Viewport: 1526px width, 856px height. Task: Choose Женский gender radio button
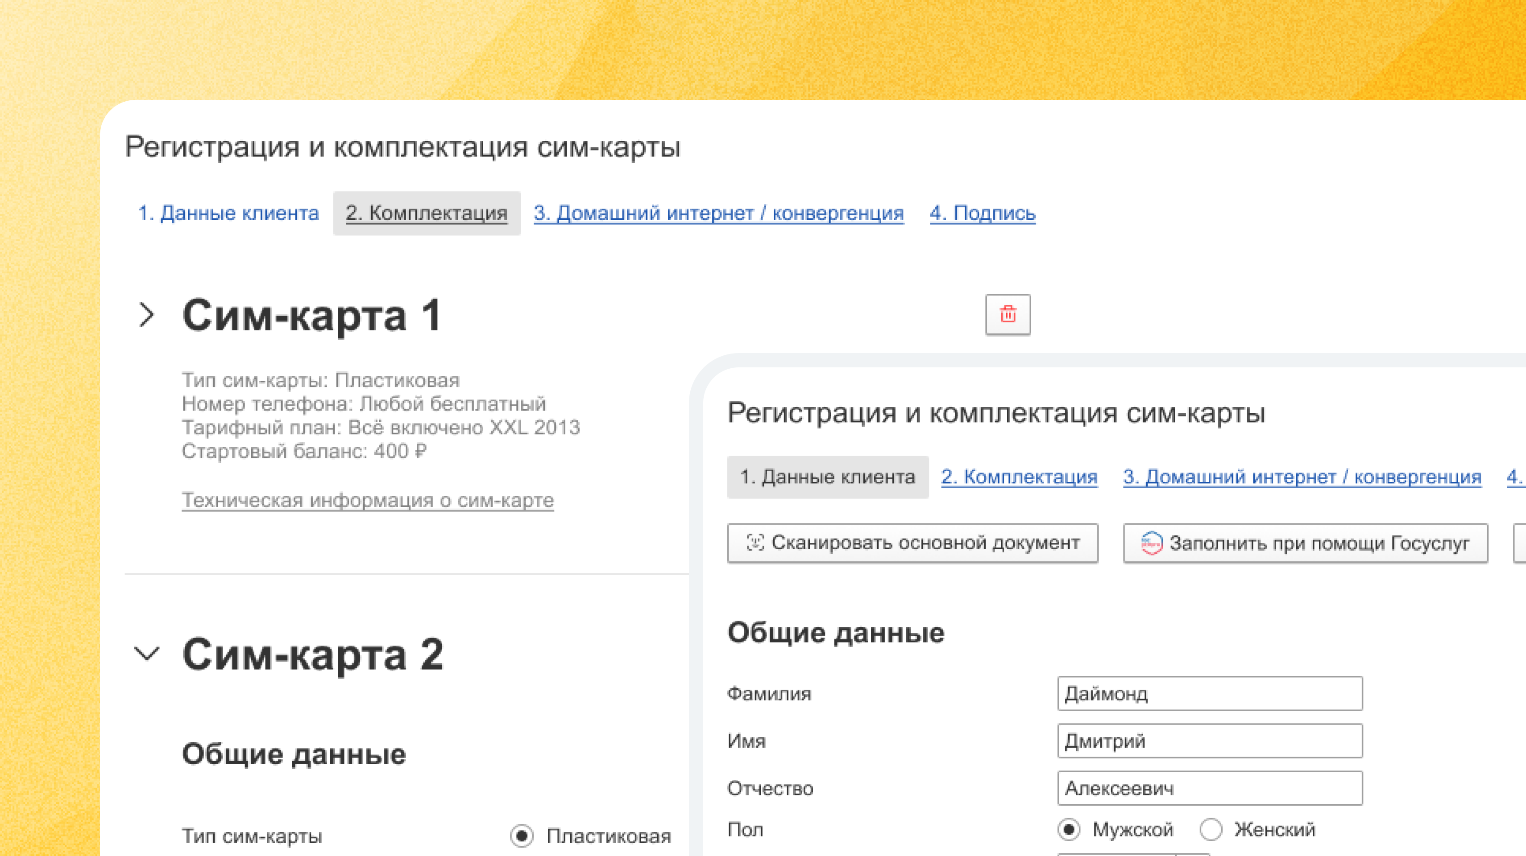click(1210, 829)
